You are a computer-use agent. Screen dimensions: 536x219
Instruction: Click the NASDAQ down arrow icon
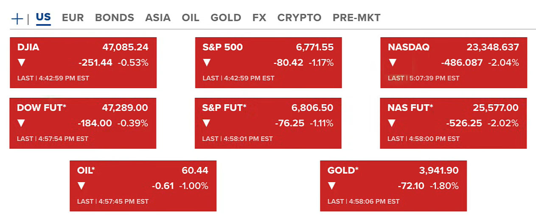coord(393,63)
